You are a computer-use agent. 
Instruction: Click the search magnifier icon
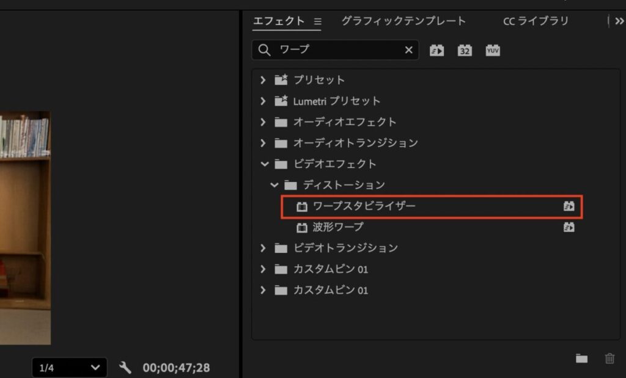click(x=264, y=51)
